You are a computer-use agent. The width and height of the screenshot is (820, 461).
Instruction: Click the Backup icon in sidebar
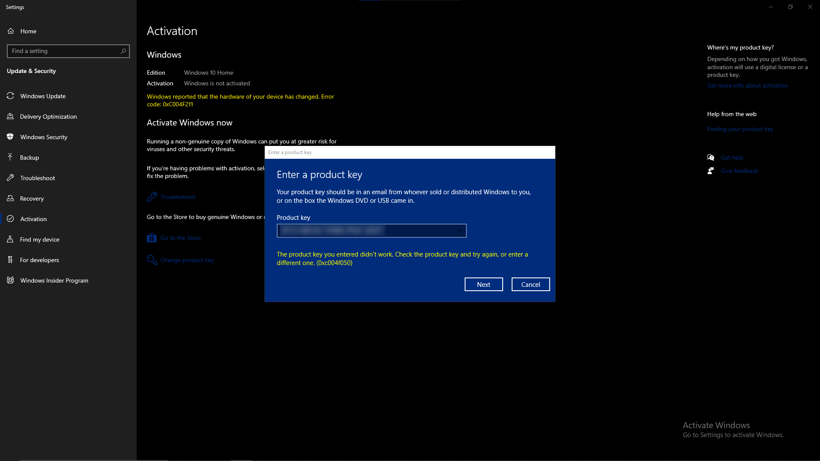[x=10, y=157]
